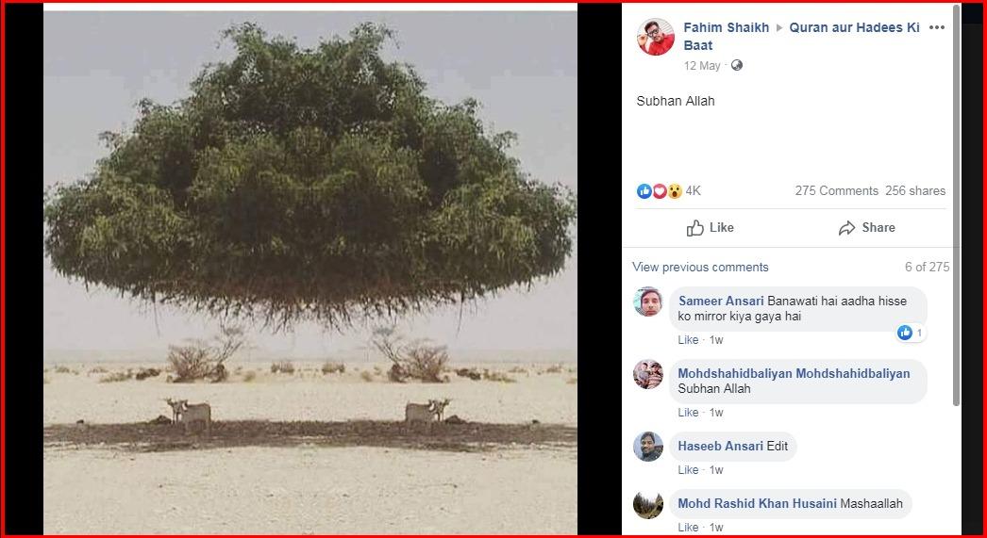Open Mohdshahidbaliyan's comment avatar
This screenshot has height=538, width=987.
point(647,374)
